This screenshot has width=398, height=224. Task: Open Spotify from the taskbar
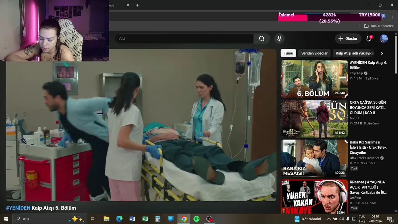(x=197, y=219)
